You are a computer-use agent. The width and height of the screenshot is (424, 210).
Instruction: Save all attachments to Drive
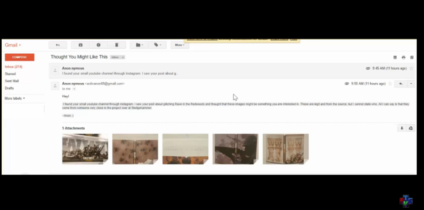pos(410,128)
